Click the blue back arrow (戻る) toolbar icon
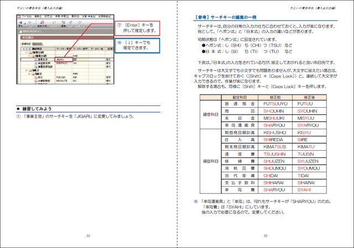The width and height of the screenshot is (354, 248). click(20, 23)
